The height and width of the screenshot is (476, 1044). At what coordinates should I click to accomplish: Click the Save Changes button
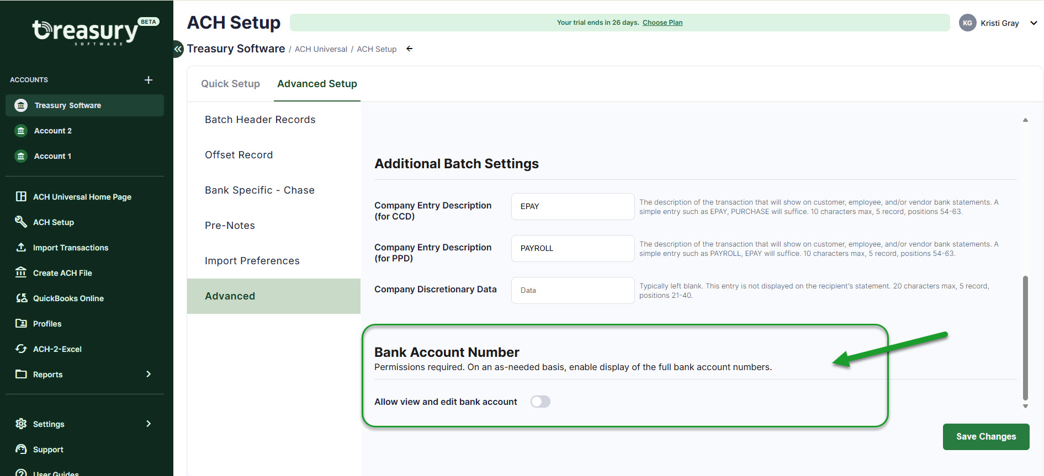click(x=986, y=436)
